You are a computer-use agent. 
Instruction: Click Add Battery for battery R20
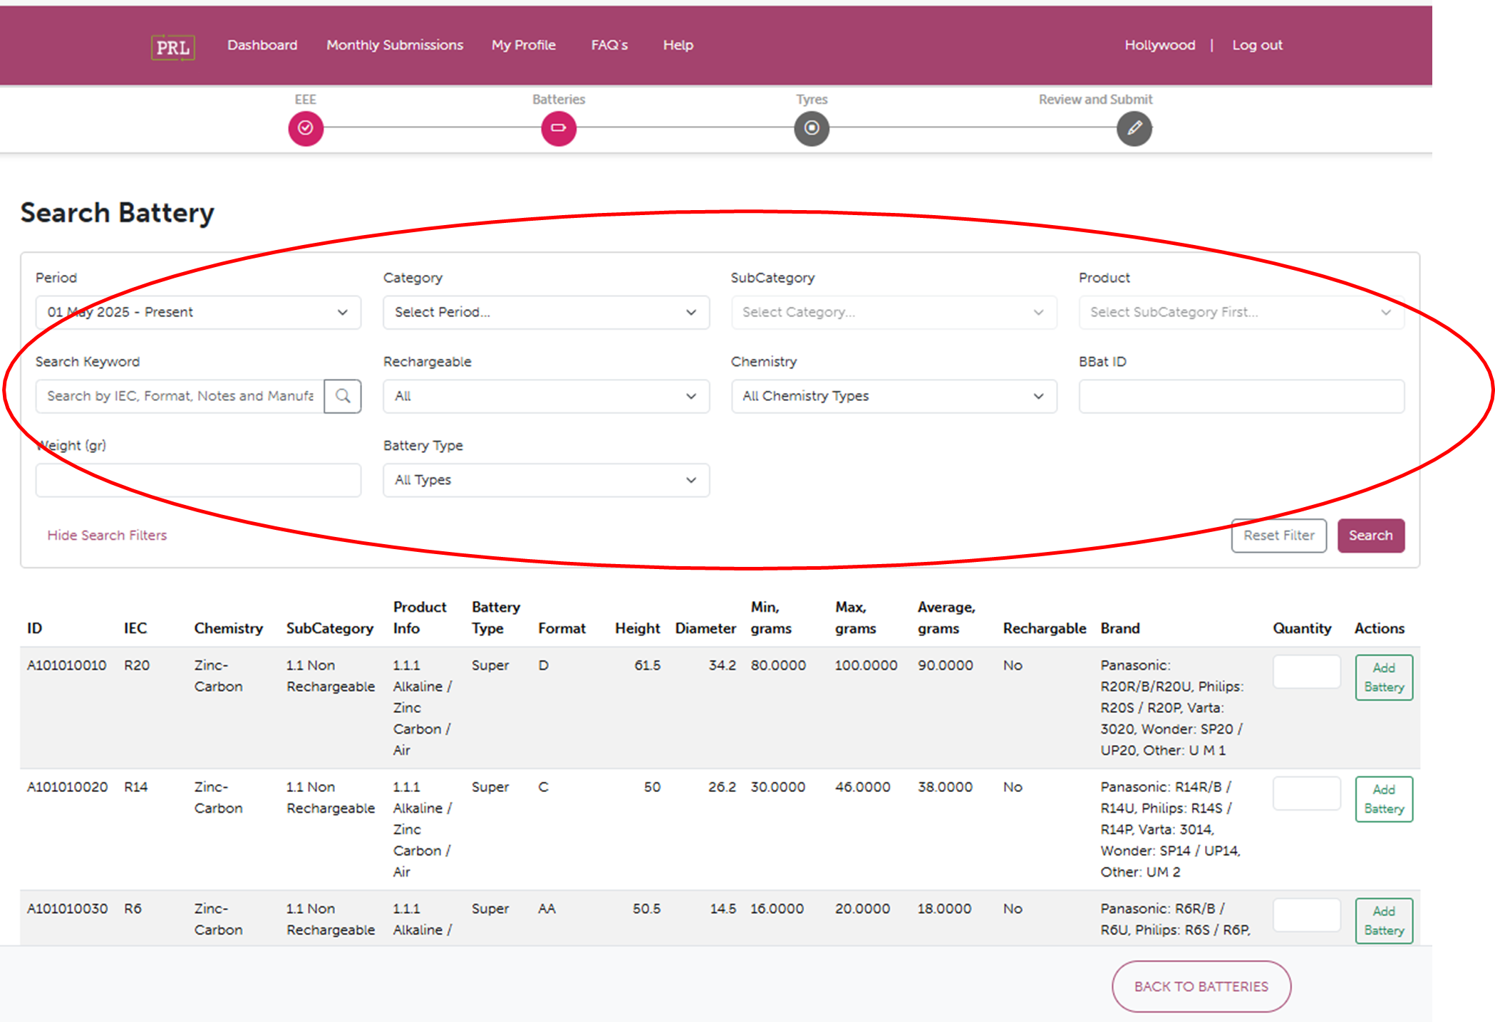pos(1383,677)
